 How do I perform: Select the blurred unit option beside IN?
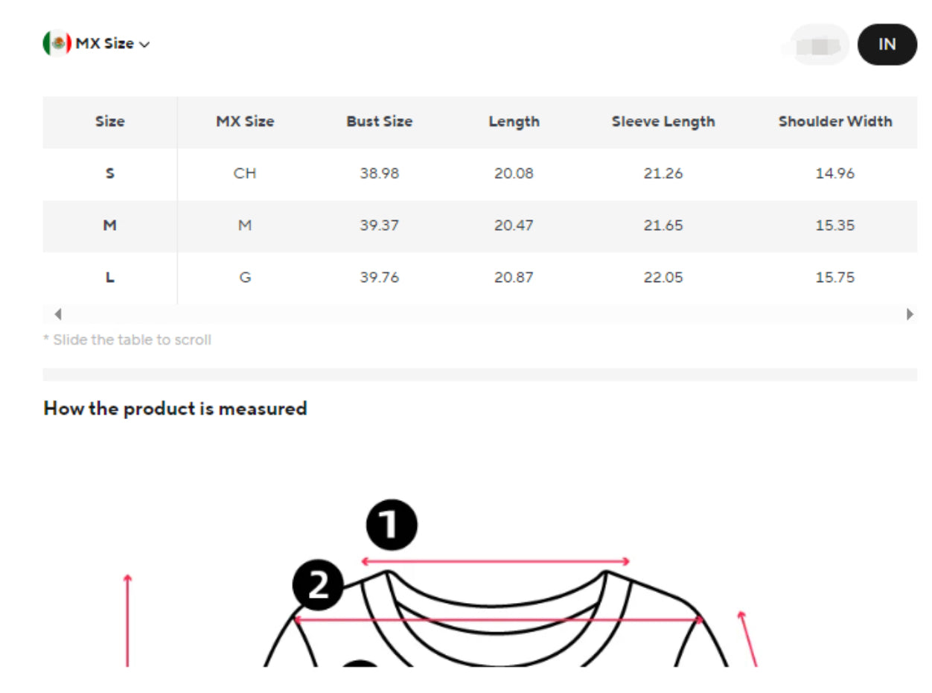pos(818,45)
